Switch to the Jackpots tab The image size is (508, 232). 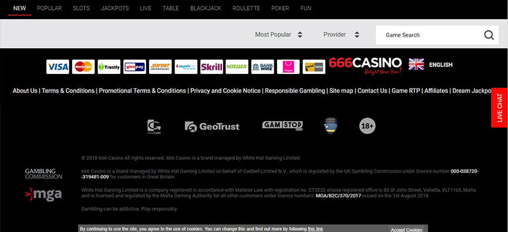(115, 8)
